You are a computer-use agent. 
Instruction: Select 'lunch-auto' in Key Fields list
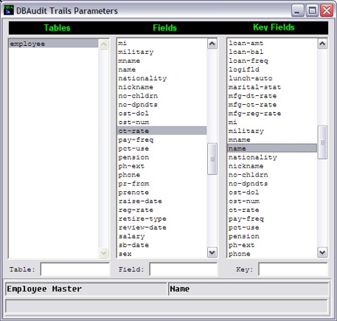[272, 78]
